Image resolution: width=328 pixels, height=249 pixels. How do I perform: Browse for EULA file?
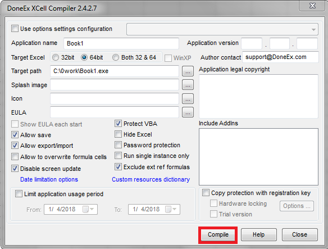tap(188, 112)
